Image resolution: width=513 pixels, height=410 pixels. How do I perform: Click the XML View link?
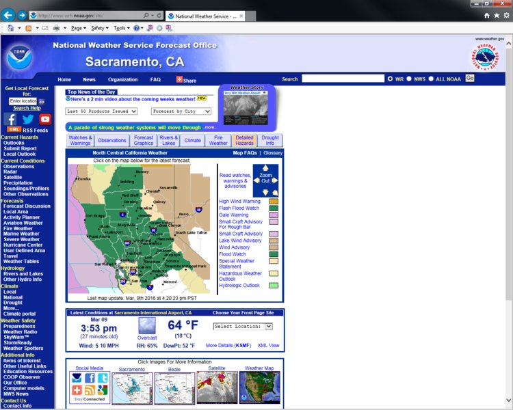pyautogui.click(x=268, y=345)
